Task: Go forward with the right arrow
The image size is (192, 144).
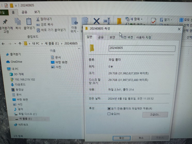Action: [x=10, y=44]
